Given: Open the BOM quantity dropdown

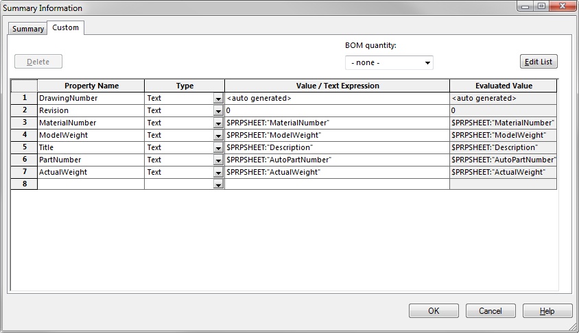Looking at the screenshot, I should click(x=389, y=62).
